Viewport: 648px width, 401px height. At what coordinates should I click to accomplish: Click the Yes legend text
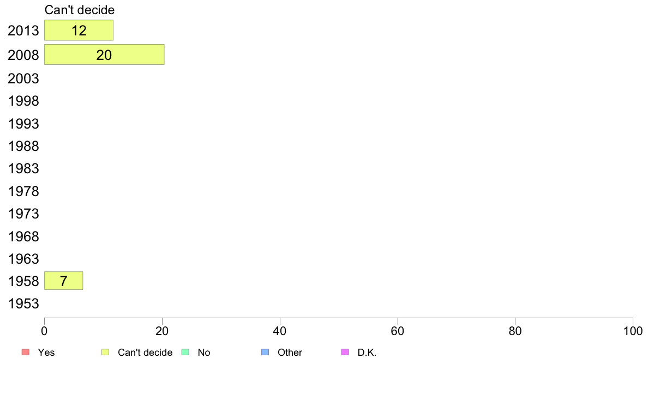pyautogui.click(x=46, y=353)
